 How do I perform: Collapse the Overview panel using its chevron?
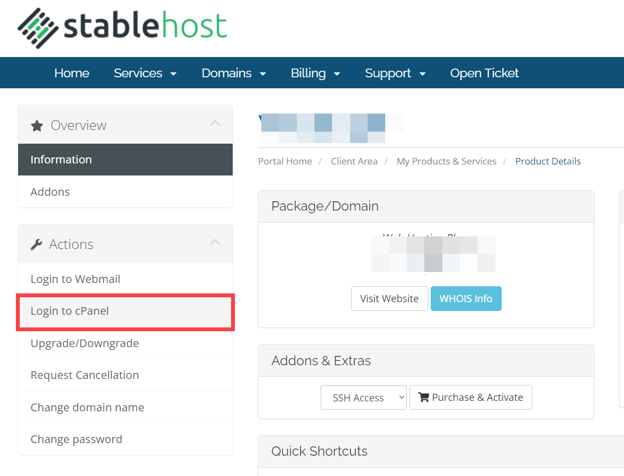(x=215, y=124)
